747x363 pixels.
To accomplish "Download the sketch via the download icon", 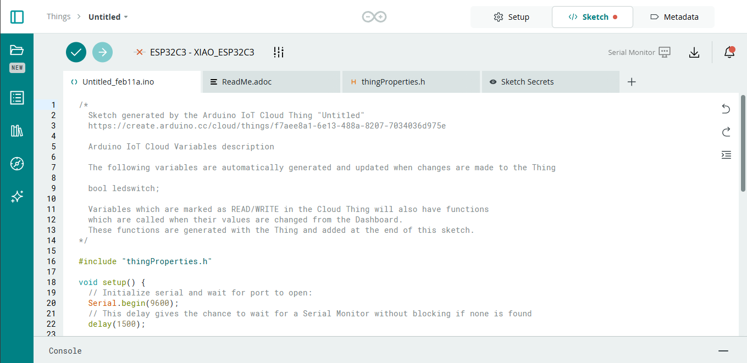I will tap(694, 52).
